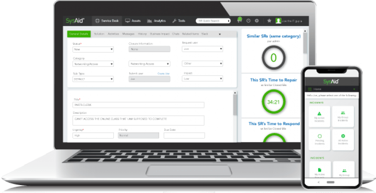Open the Service Desk menu

(x=107, y=21)
